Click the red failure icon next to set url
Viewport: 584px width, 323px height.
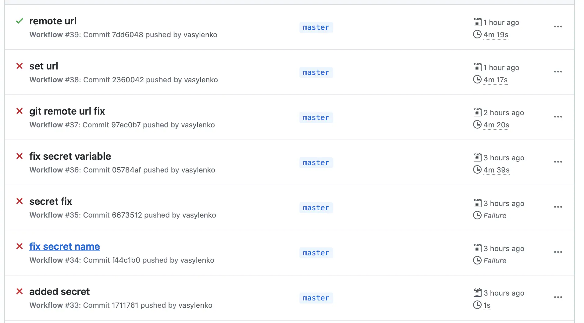coord(19,66)
